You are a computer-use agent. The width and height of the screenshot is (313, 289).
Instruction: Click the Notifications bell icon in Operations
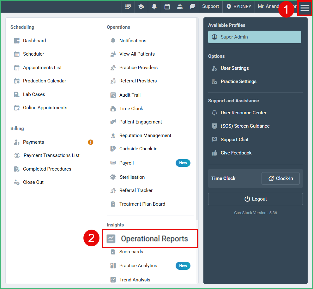click(113, 41)
